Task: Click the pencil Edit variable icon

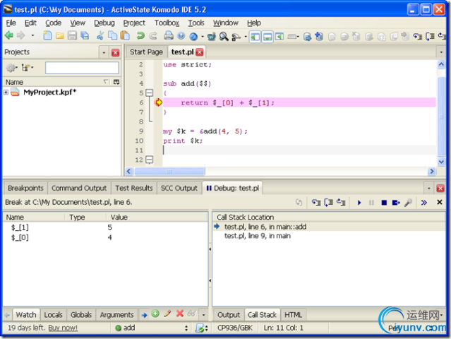Action: [x=168, y=314]
